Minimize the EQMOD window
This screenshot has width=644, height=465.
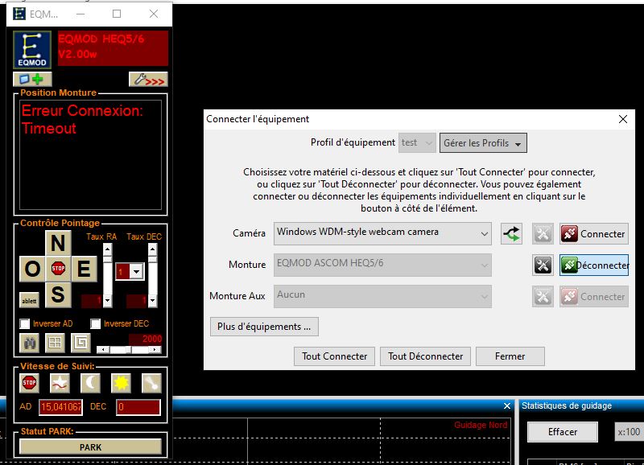coord(80,14)
